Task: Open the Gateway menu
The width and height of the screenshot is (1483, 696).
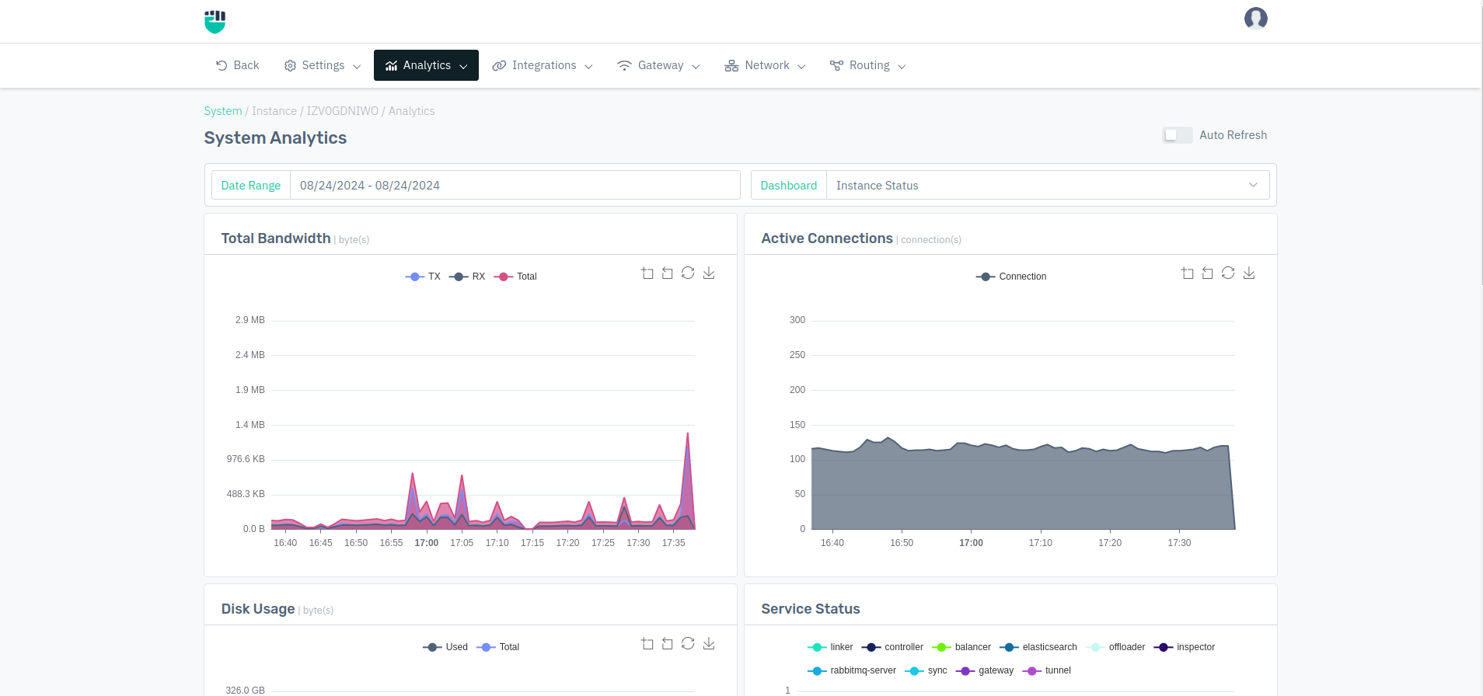Action: [x=658, y=65]
